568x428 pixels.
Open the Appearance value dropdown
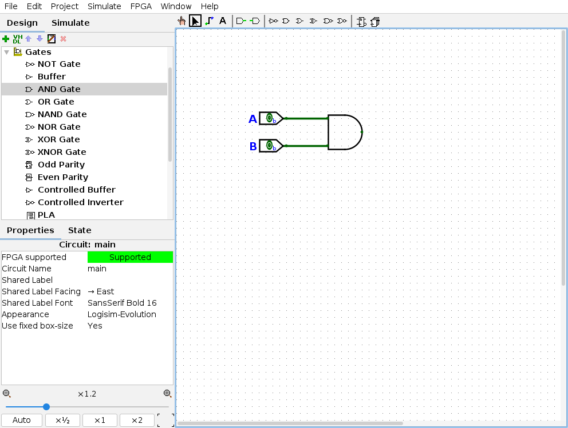click(129, 314)
